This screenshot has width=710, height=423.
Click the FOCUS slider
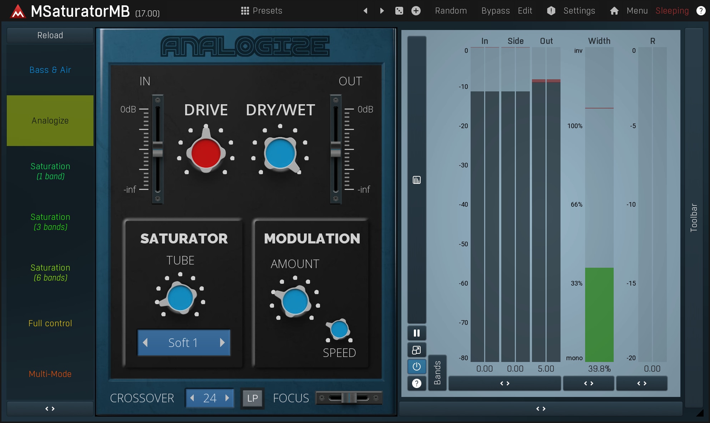[x=349, y=398]
